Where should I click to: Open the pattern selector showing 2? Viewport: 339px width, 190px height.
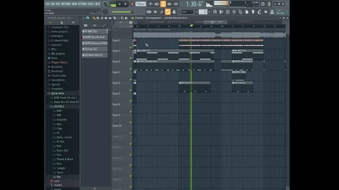203,12
